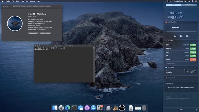Open Trumann weather entry
This screenshot has height=112, width=199.
tap(181, 72)
